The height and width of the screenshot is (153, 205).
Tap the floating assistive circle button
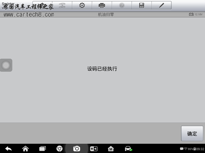(6, 65)
